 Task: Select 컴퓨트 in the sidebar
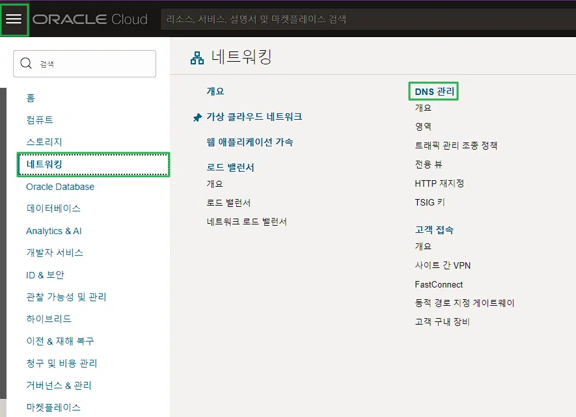click(40, 120)
